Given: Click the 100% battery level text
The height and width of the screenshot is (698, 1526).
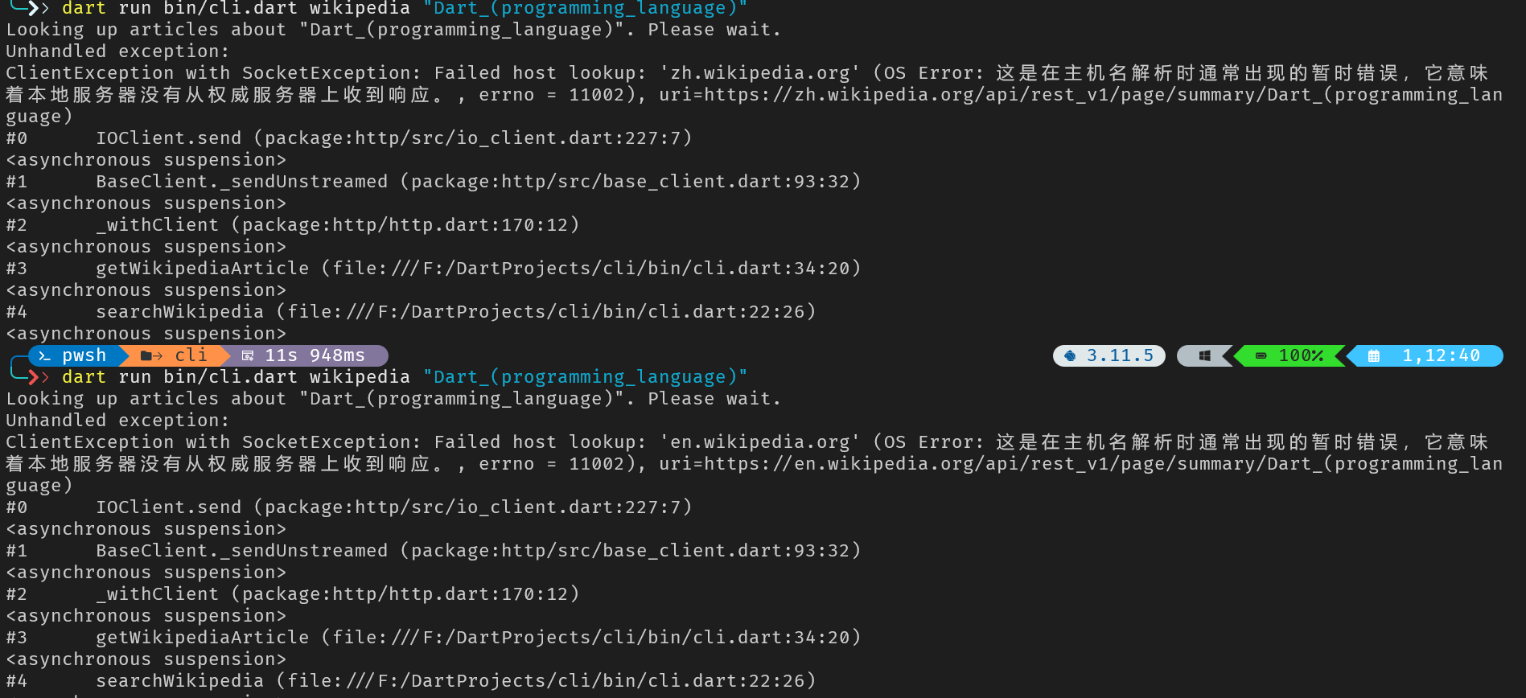Looking at the screenshot, I should coord(1301,355).
